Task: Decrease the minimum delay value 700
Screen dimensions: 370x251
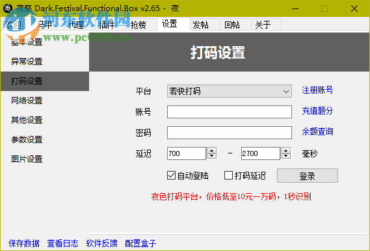Action: (x=212, y=156)
